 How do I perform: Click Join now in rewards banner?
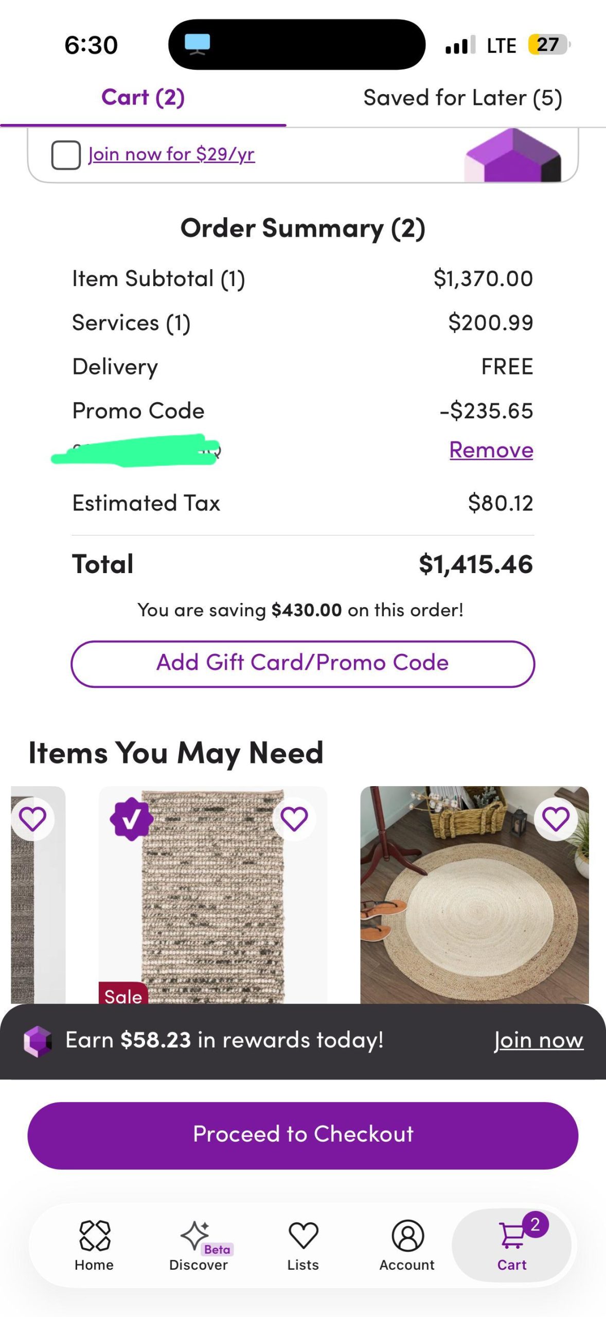(x=538, y=1040)
